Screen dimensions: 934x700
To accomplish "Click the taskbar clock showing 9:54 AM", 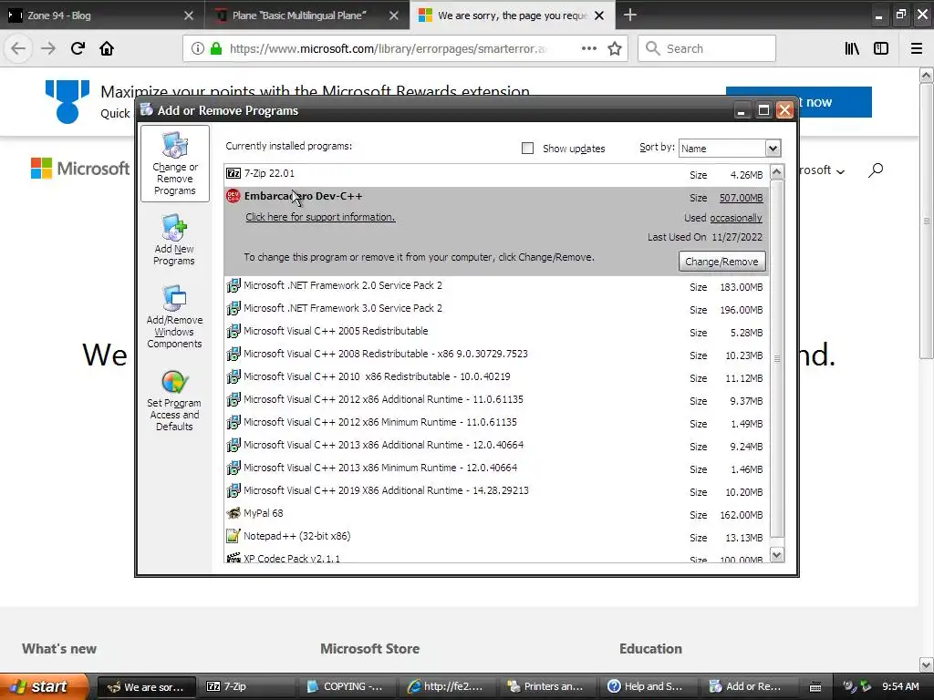I will click(900, 686).
